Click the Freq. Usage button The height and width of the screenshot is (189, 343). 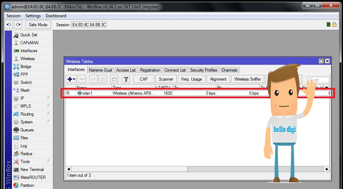click(192, 79)
